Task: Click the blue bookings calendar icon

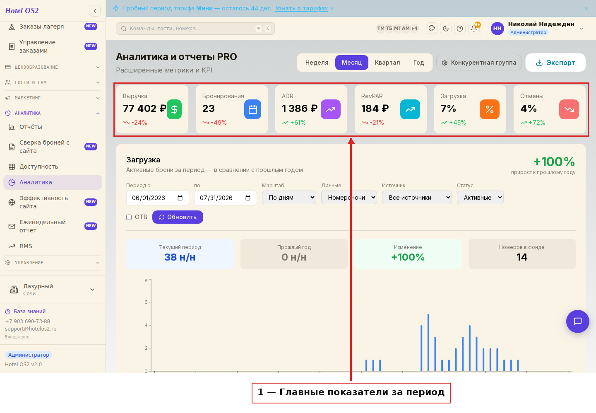Action: [x=252, y=109]
